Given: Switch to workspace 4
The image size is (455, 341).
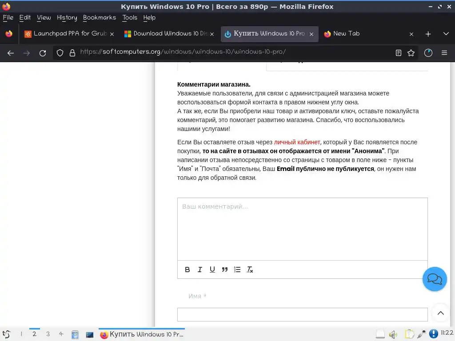Looking at the screenshot, I should click(x=61, y=334).
